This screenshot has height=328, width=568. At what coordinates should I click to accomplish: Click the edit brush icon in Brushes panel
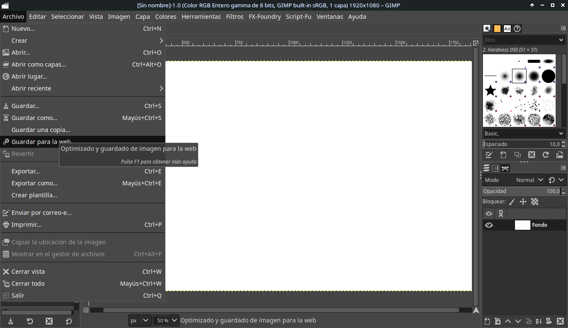(x=489, y=155)
